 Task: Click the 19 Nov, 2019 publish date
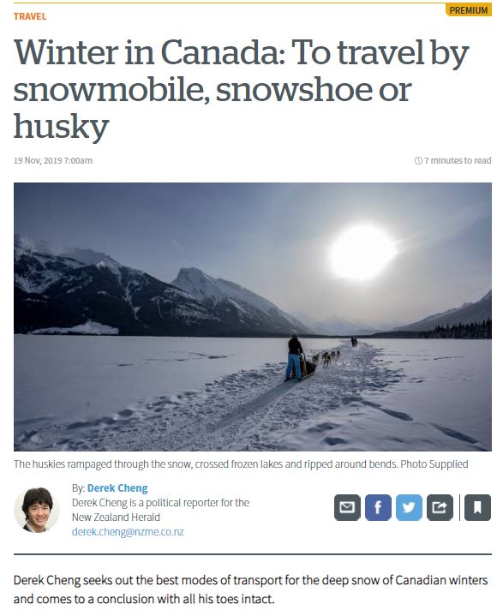(x=53, y=161)
